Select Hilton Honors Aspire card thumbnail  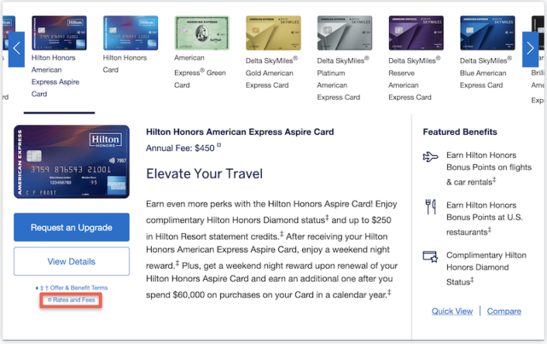point(59,33)
